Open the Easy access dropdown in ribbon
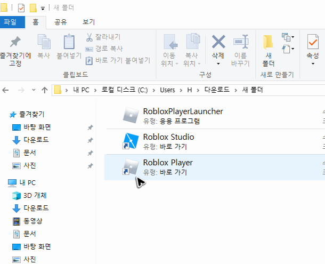Image resolution: width=325 pixels, height=264 pixels. click(x=288, y=49)
